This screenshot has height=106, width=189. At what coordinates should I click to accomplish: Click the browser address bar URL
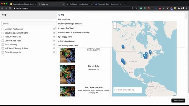point(22,8)
